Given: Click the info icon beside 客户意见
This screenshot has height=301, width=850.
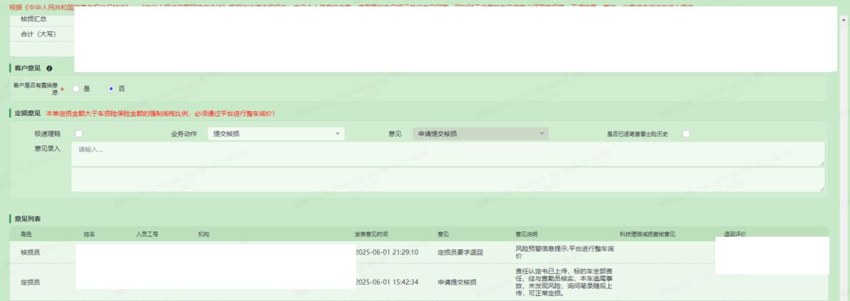Looking at the screenshot, I should pyautogui.click(x=50, y=69).
